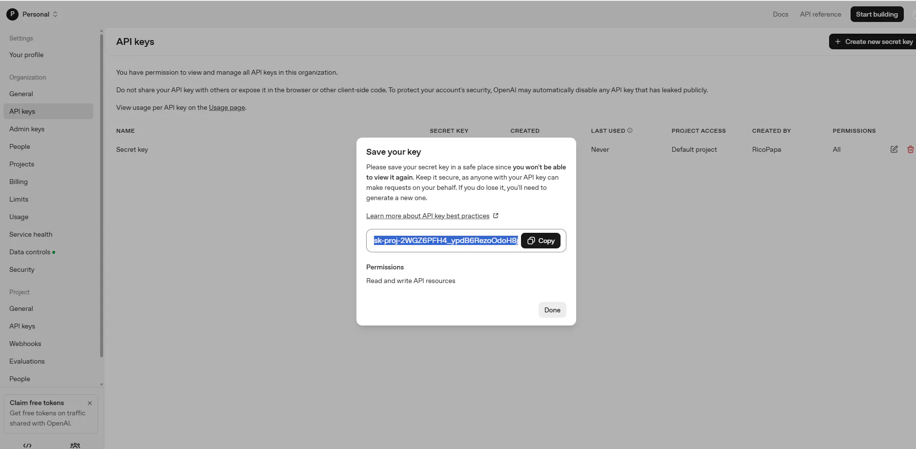Open General under Project
The image size is (916, 449).
[x=21, y=308]
